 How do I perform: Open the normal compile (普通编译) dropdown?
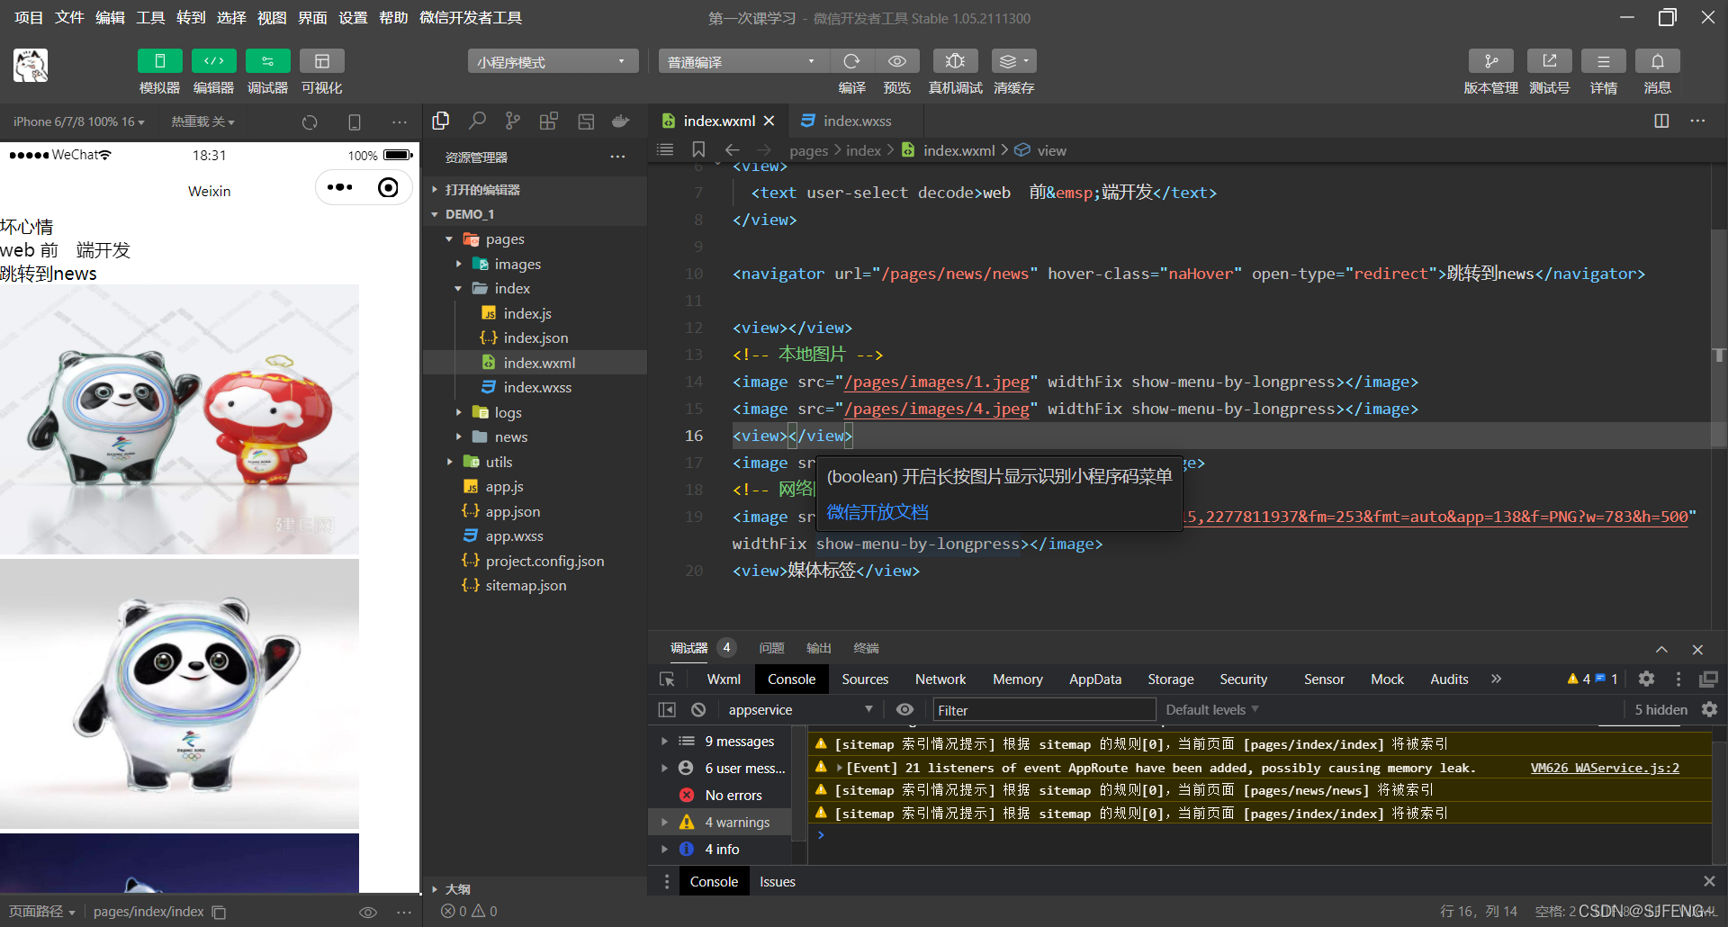pyautogui.click(x=743, y=61)
